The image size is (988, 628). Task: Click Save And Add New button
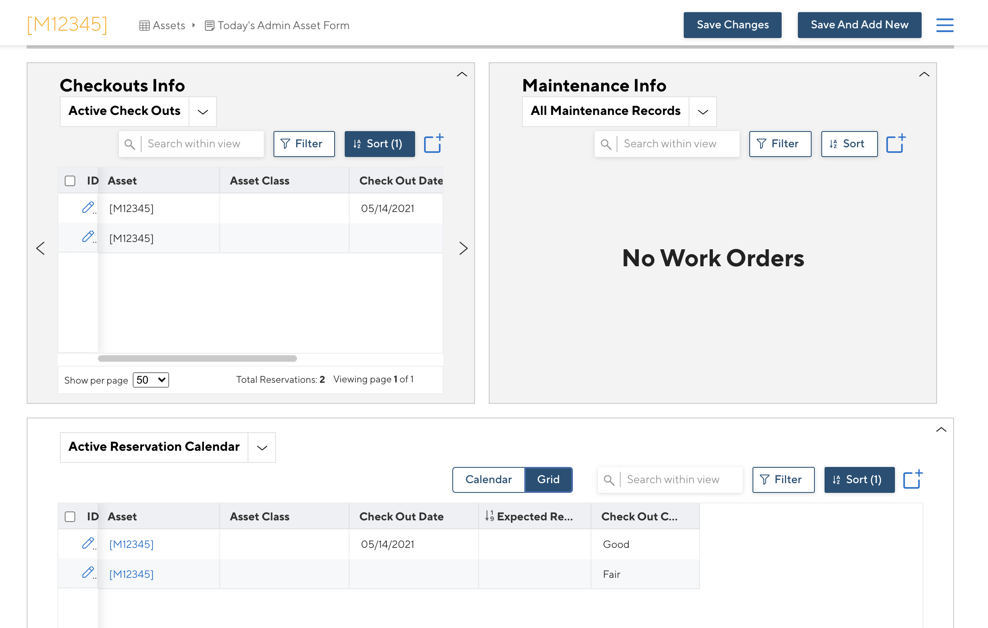coord(860,25)
